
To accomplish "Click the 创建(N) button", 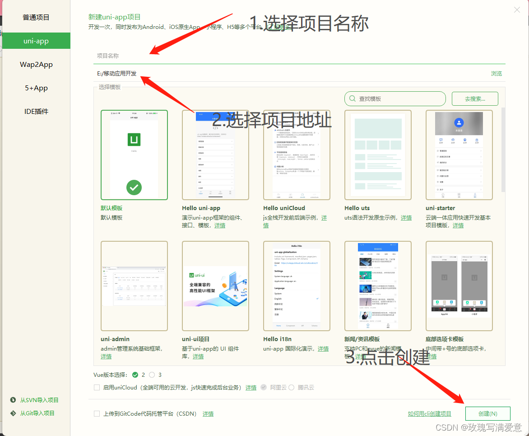I will 487,414.
